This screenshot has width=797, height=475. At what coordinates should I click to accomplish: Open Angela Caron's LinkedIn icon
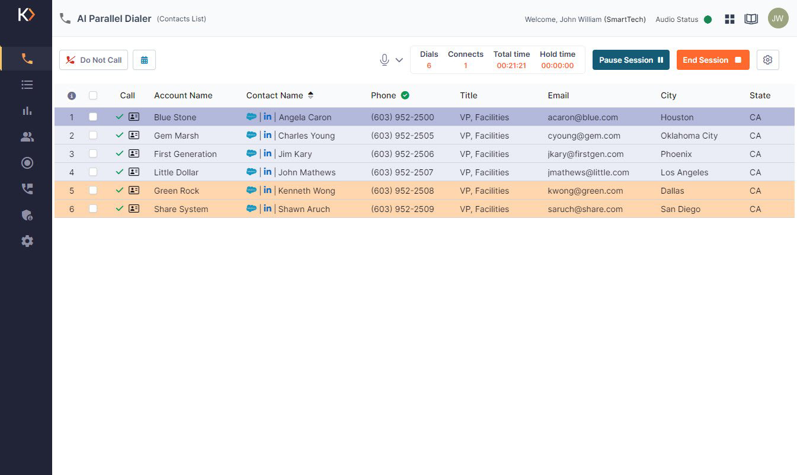pyautogui.click(x=268, y=117)
